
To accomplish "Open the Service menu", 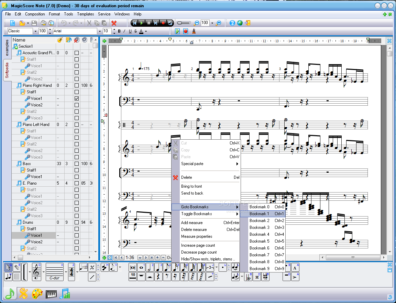I will [x=104, y=14].
